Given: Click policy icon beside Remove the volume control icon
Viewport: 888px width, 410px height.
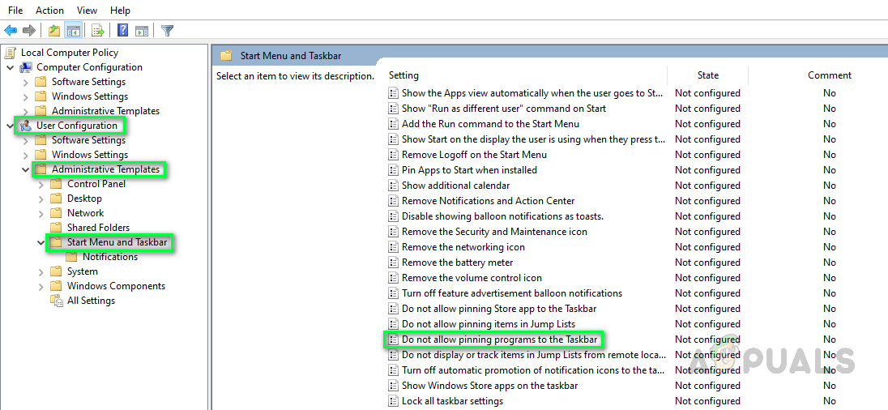Looking at the screenshot, I should tap(393, 277).
